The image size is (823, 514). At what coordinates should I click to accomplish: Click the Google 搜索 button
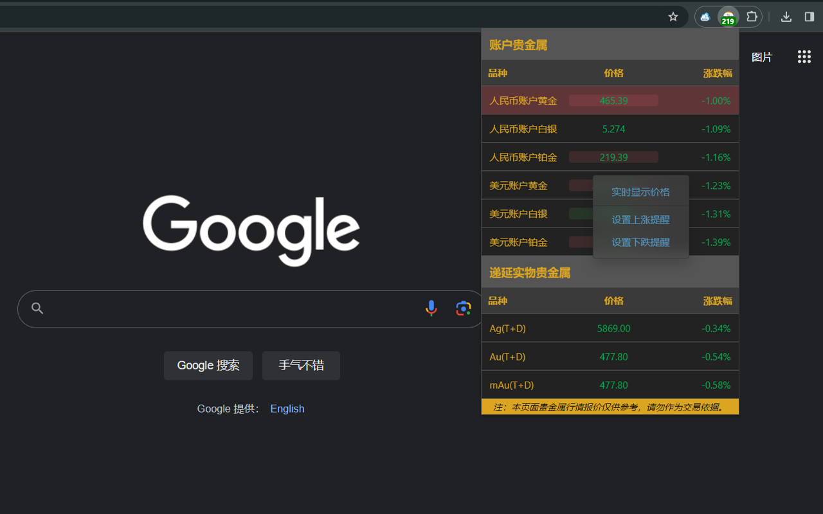[x=208, y=366]
